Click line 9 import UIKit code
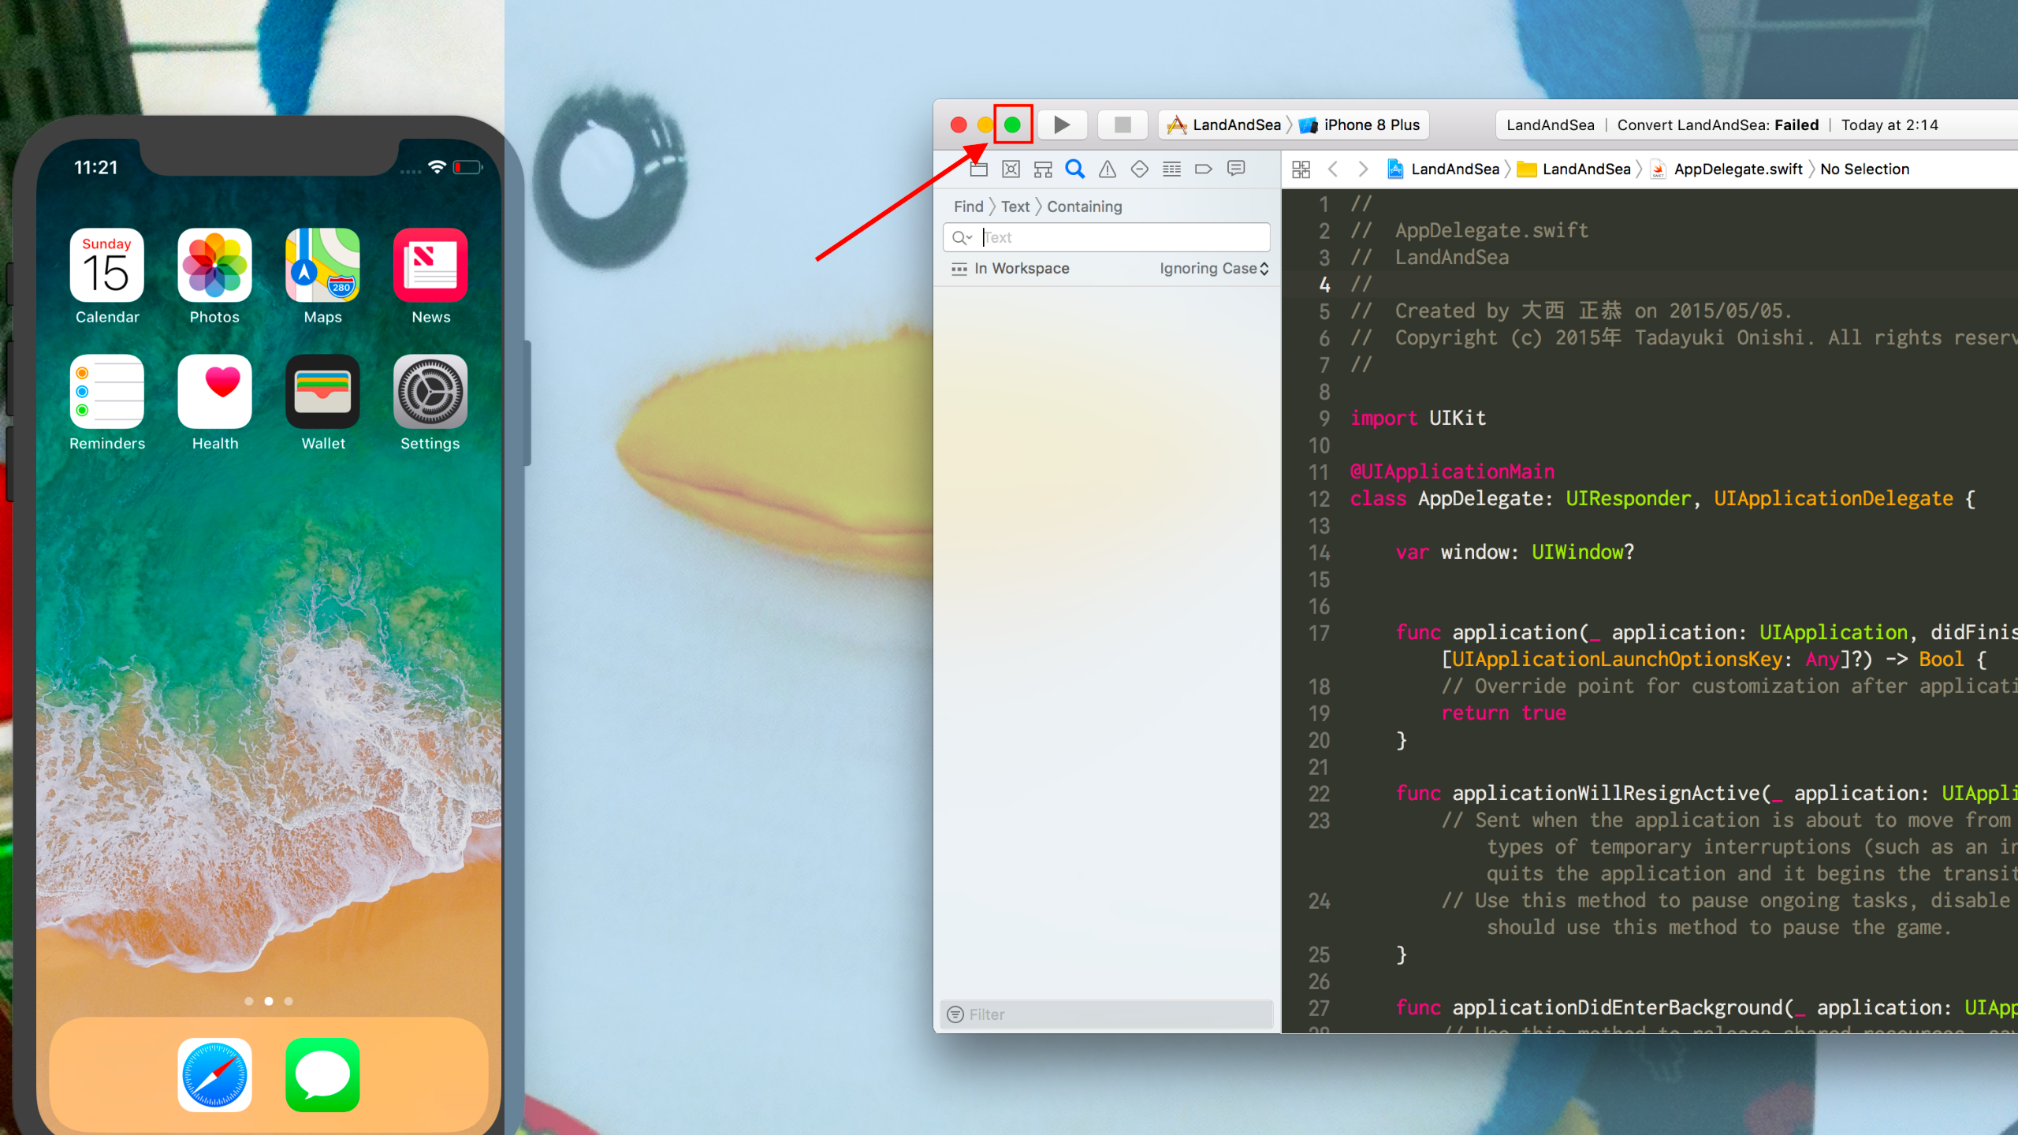Image resolution: width=2018 pixels, height=1135 pixels. pyautogui.click(x=1418, y=418)
